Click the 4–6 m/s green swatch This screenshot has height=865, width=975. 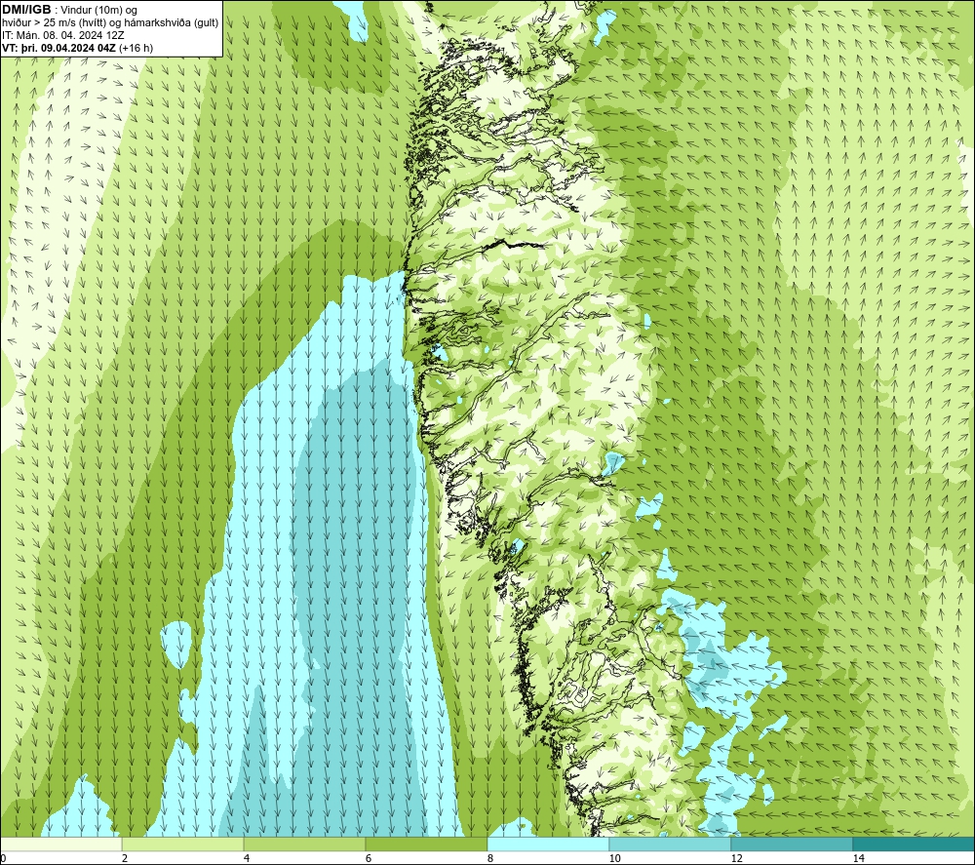coord(304,844)
